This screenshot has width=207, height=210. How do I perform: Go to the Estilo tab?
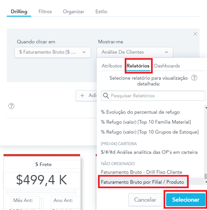(x=101, y=11)
